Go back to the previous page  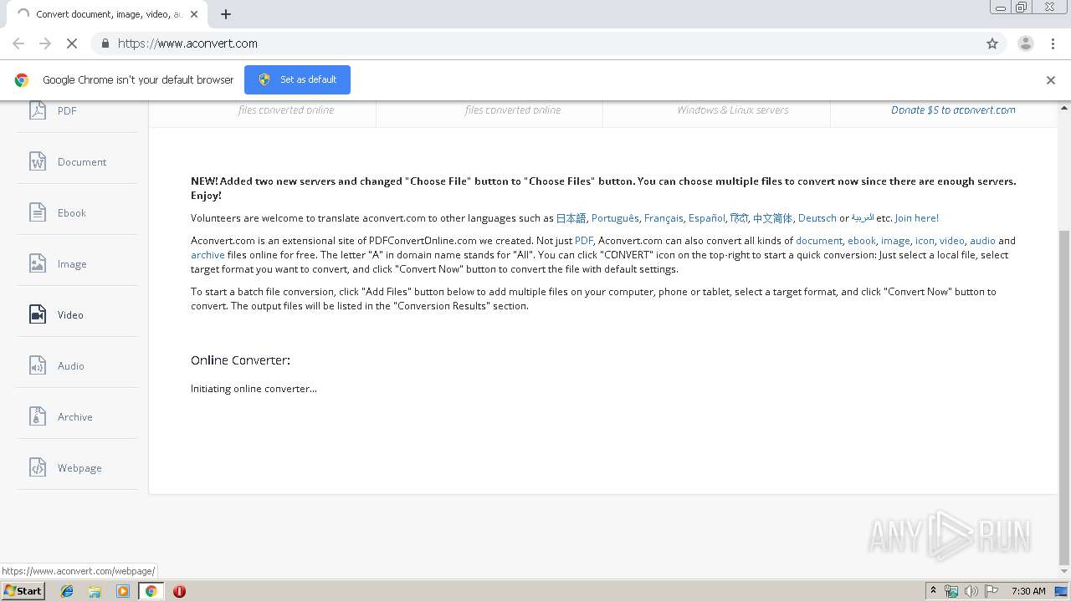click(x=18, y=43)
